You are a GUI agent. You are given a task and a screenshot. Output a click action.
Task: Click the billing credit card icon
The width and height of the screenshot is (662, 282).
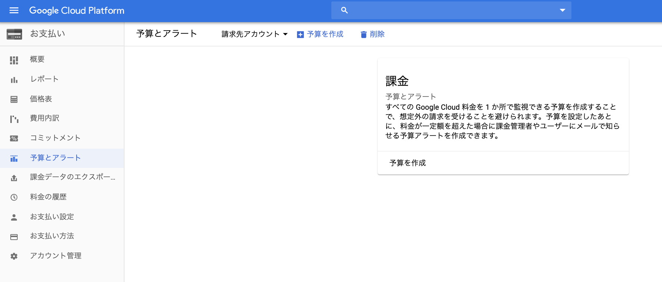(14, 34)
